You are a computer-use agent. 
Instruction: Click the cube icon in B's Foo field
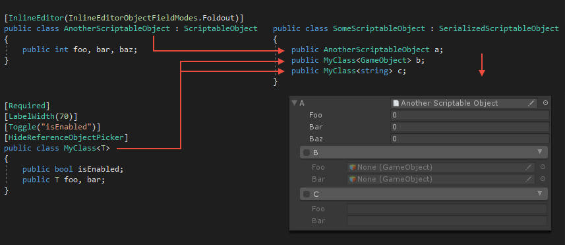(x=353, y=167)
